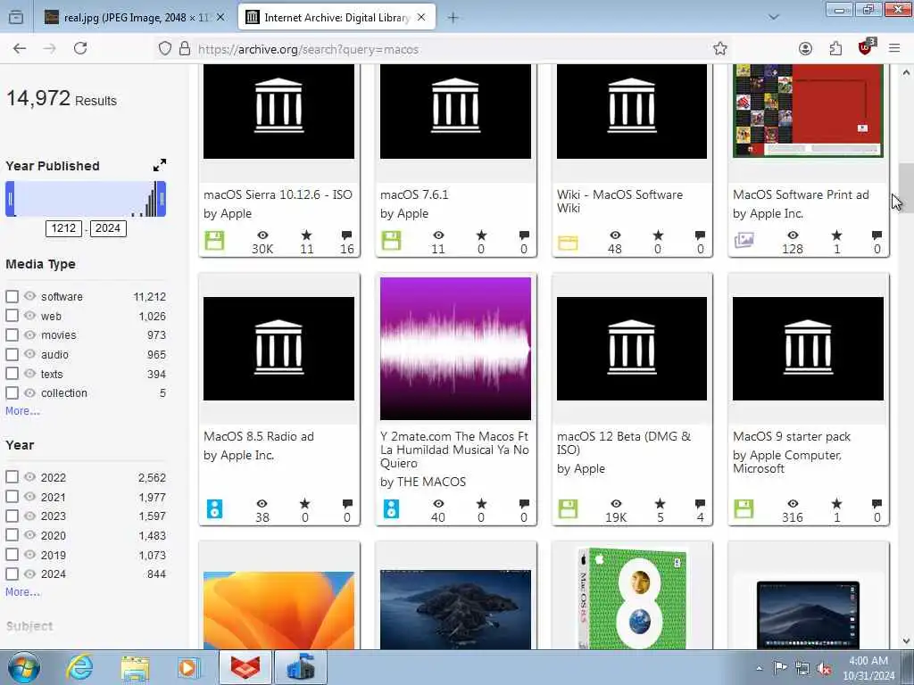The image size is (914, 685).
Task: Click the site security shield icon
Action: click(x=165, y=49)
